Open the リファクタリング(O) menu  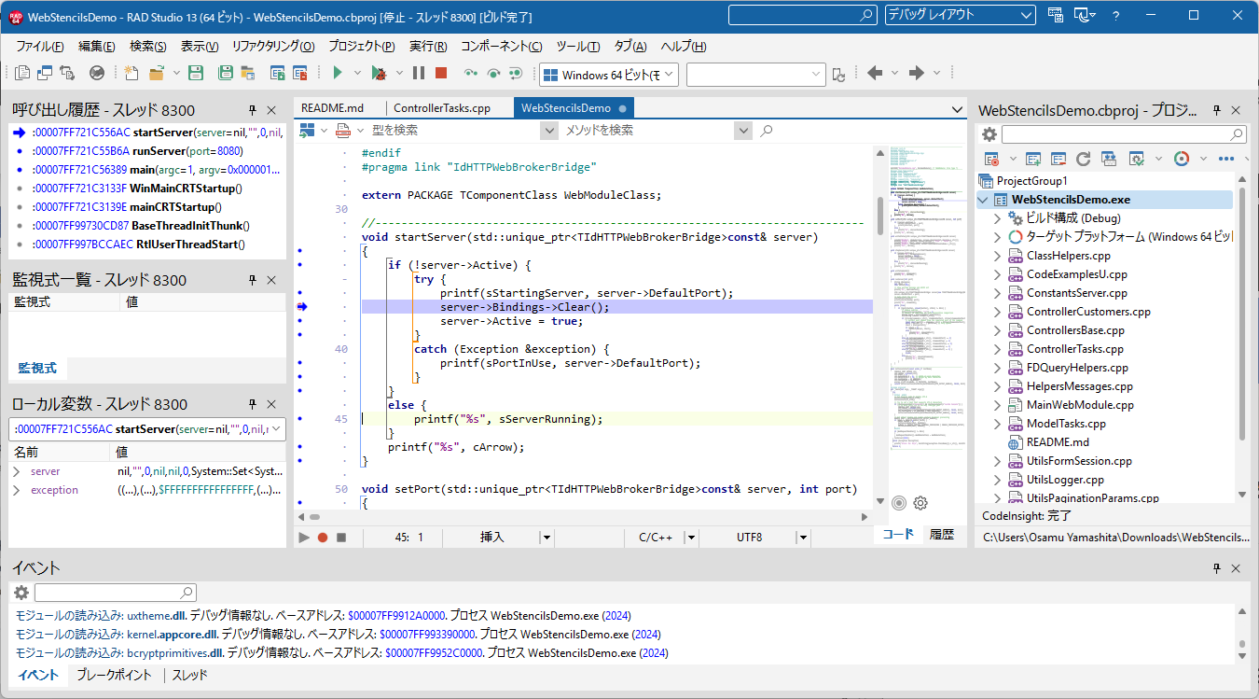point(273,47)
